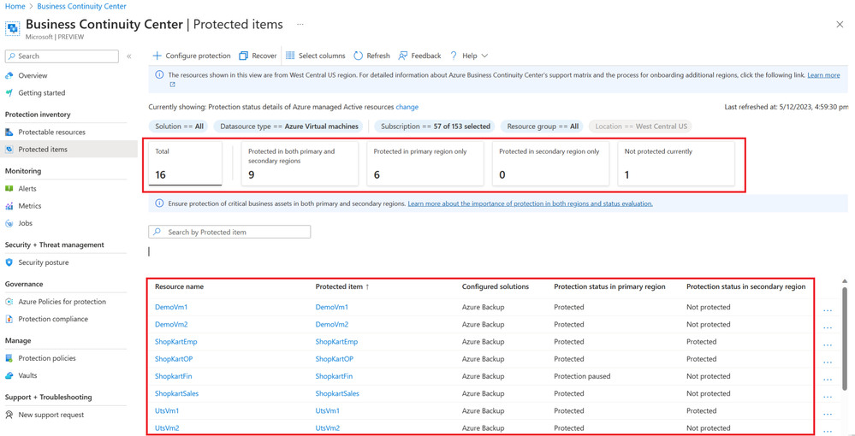Click the Getting started rocket icon
The image size is (855, 436).
tap(9, 92)
